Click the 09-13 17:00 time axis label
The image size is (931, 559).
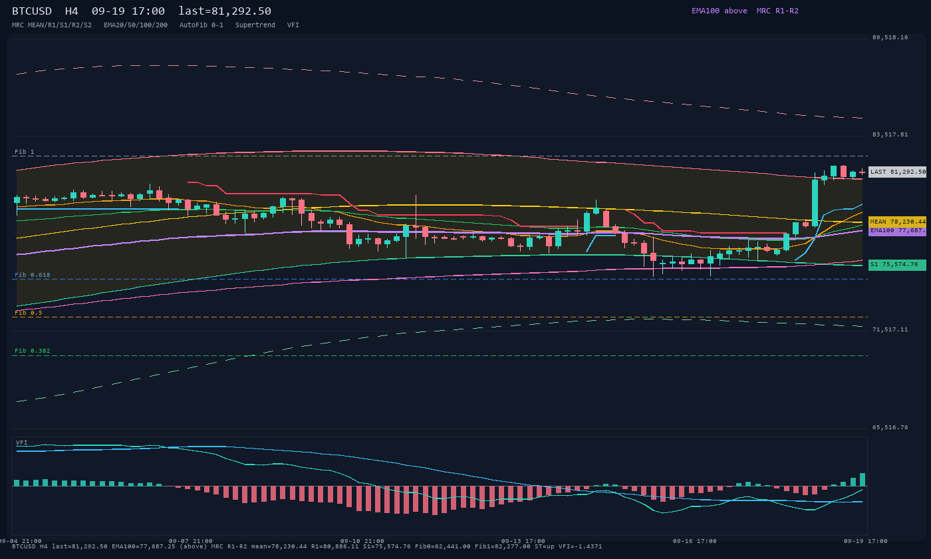coord(523,541)
